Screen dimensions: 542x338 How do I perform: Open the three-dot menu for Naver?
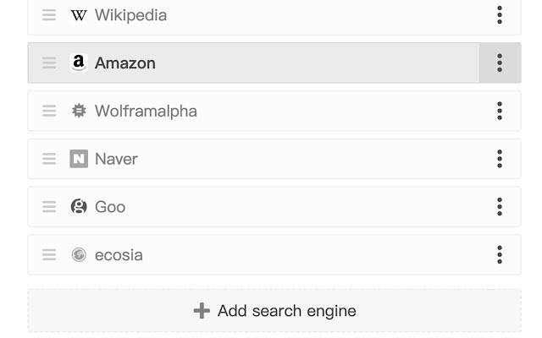coord(500,159)
